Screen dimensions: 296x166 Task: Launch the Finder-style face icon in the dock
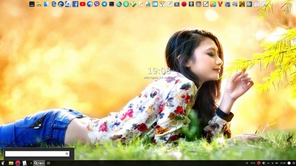tap(46, 4)
